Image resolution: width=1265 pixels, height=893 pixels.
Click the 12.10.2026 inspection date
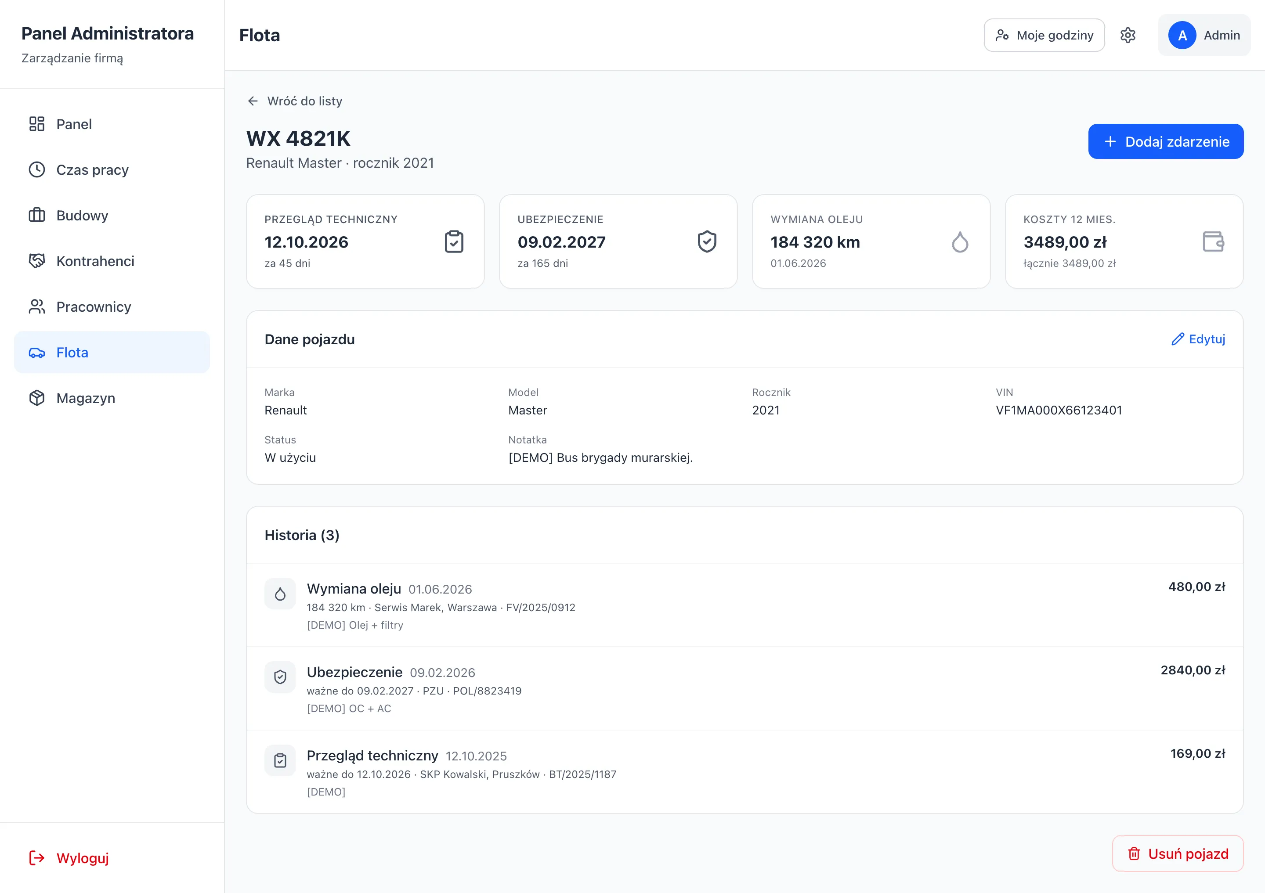point(306,242)
